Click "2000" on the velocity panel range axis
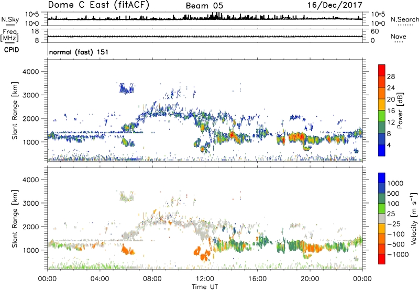419x290 pixels. 30,227
